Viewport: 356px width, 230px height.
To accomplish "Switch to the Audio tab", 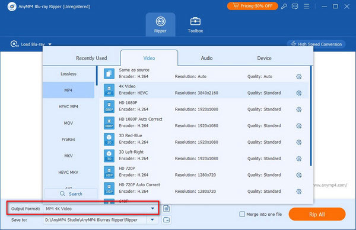I will 206,58.
